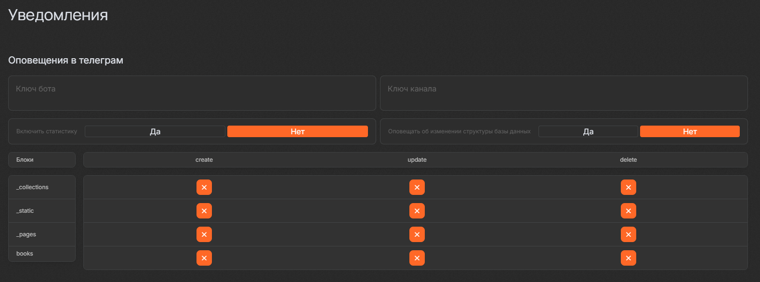Viewport: 760px width, 282px height.
Task: Toggle delete notification for _static
Action: coord(628,211)
